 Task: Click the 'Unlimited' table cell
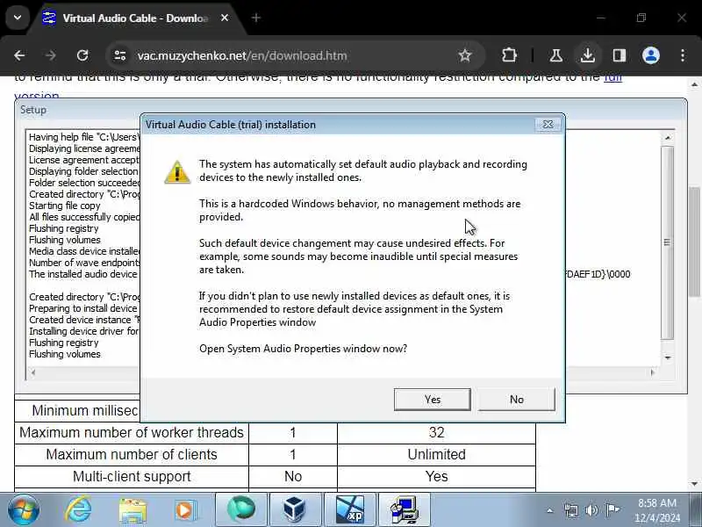point(436,454)
